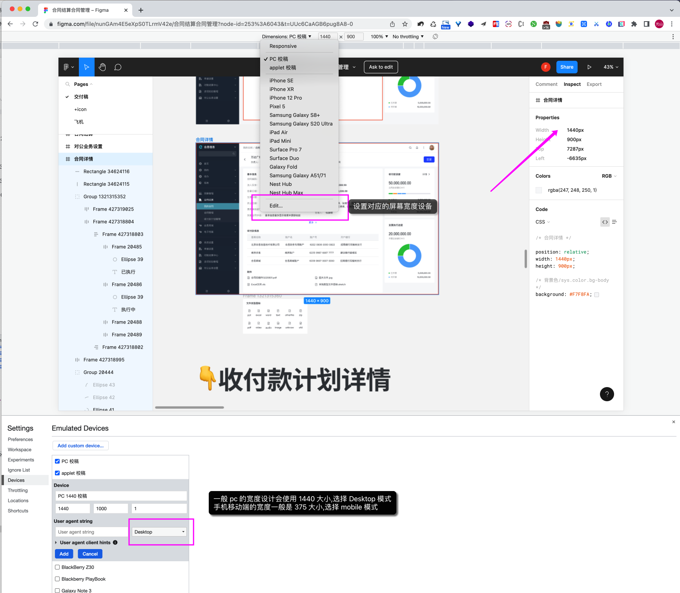Switch to the Comment tab
Image resolution: width=680 pixels, height=593 pixels.
(546, 84)
